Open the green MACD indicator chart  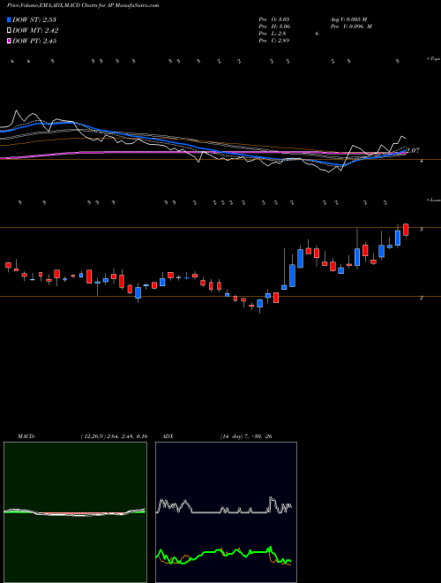tap(75, 512)
